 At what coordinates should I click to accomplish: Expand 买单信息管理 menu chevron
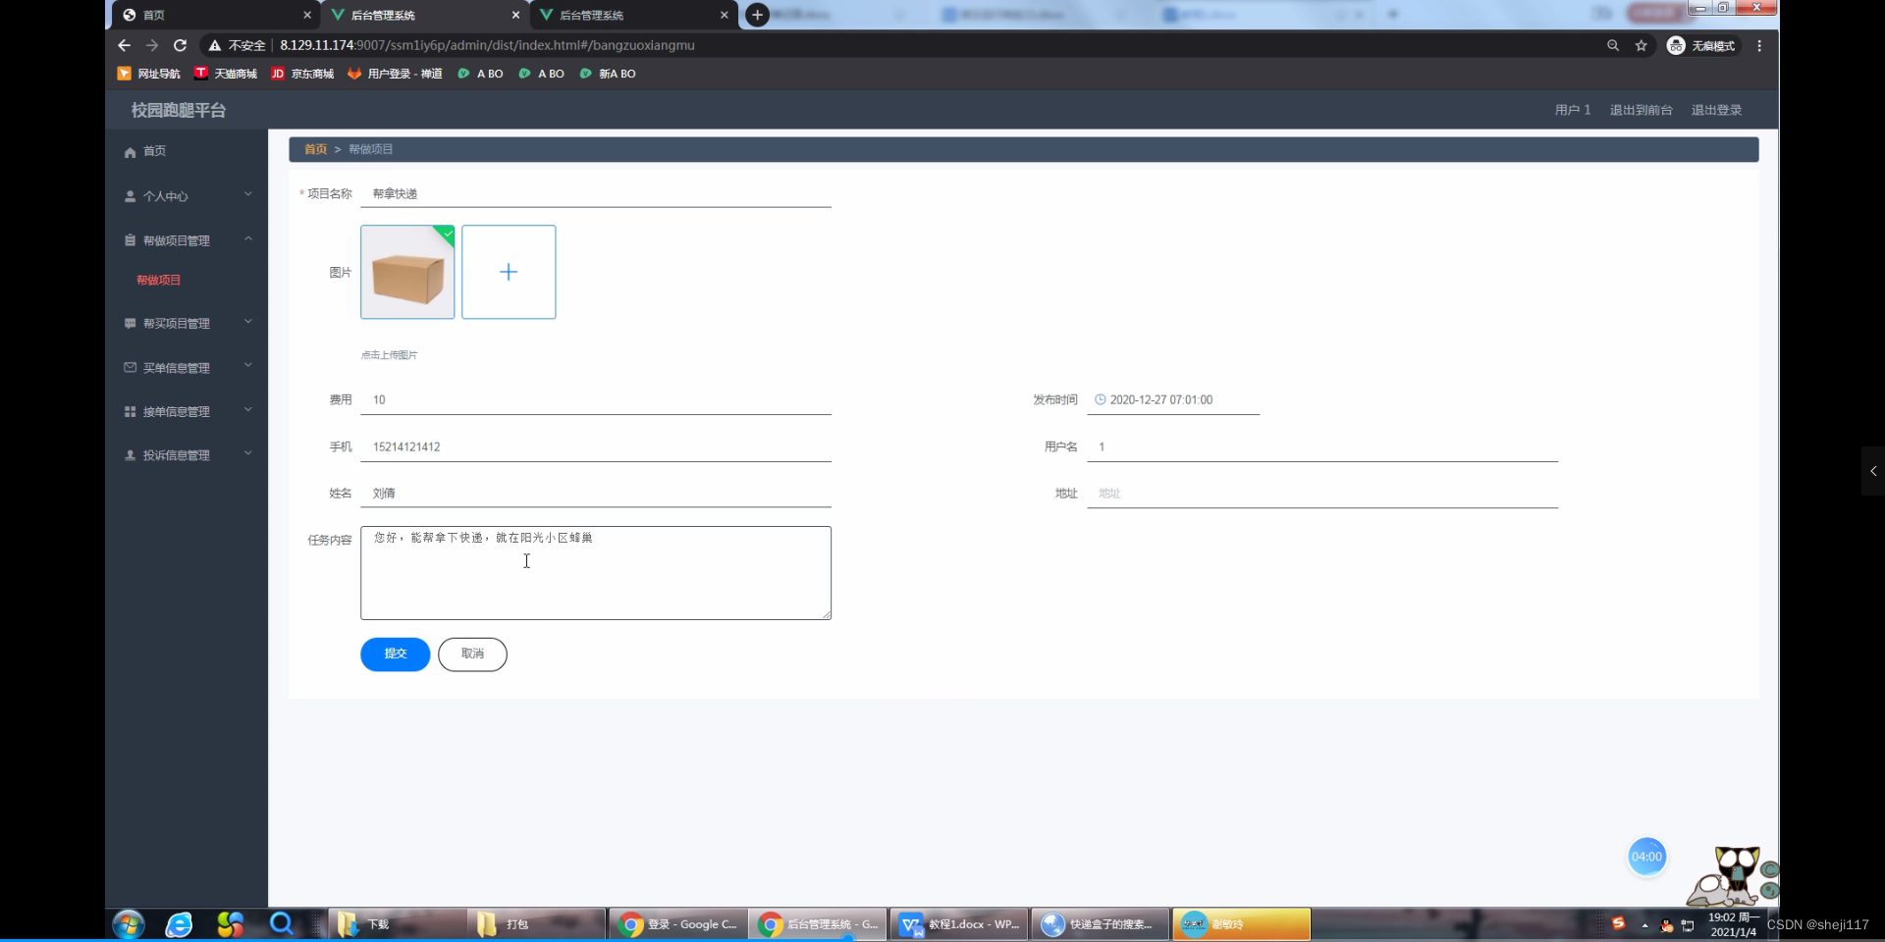[248, 365]
